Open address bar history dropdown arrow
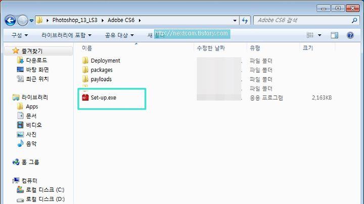 [235, 20]
